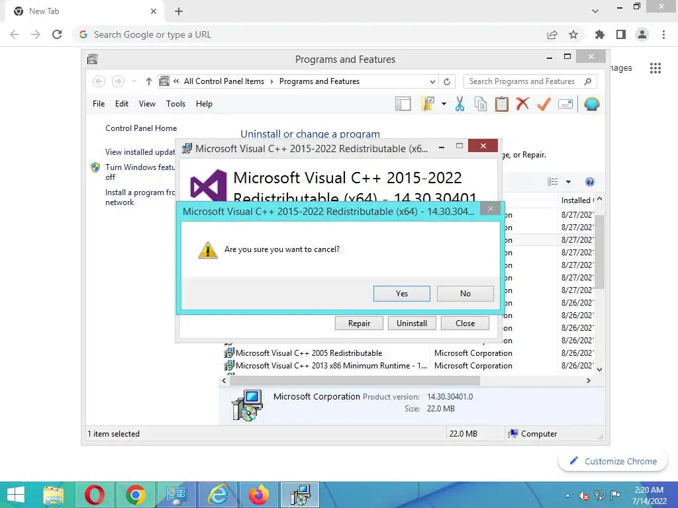Toggle the Chrome side panel icon
Viewport: 678px width, 508px height.
621,34
